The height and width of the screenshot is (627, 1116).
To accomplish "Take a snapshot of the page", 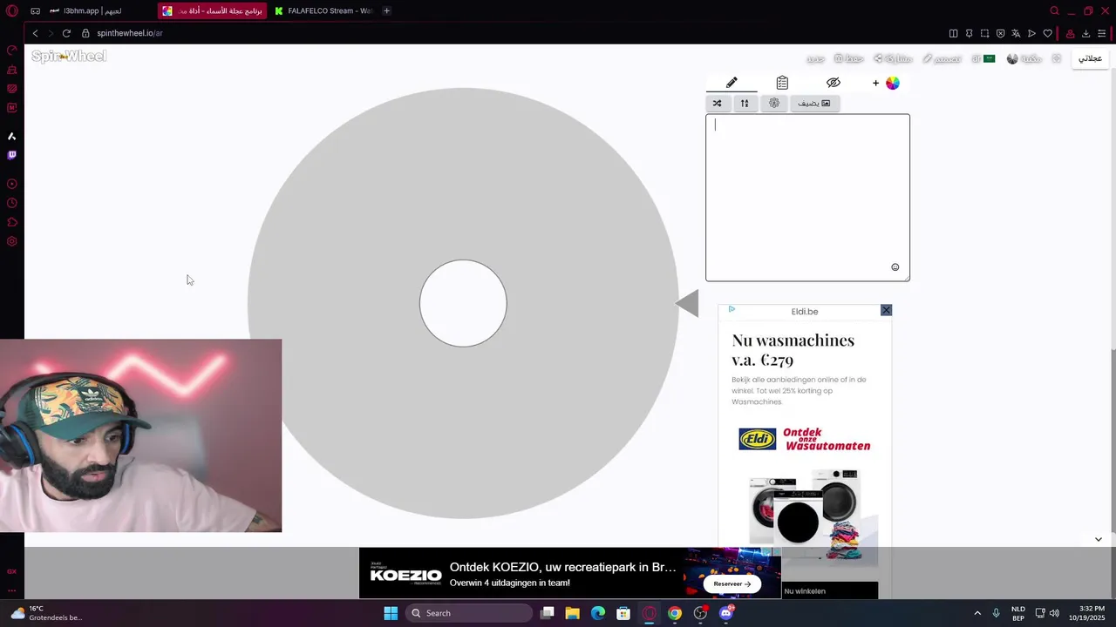I will point(984,33).
